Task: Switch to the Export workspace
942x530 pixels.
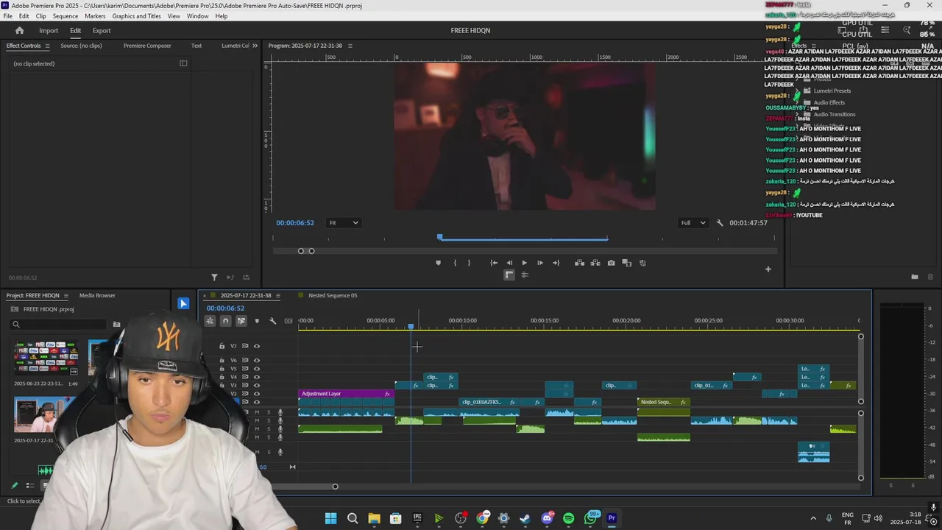Action: (x=102, y=30)
